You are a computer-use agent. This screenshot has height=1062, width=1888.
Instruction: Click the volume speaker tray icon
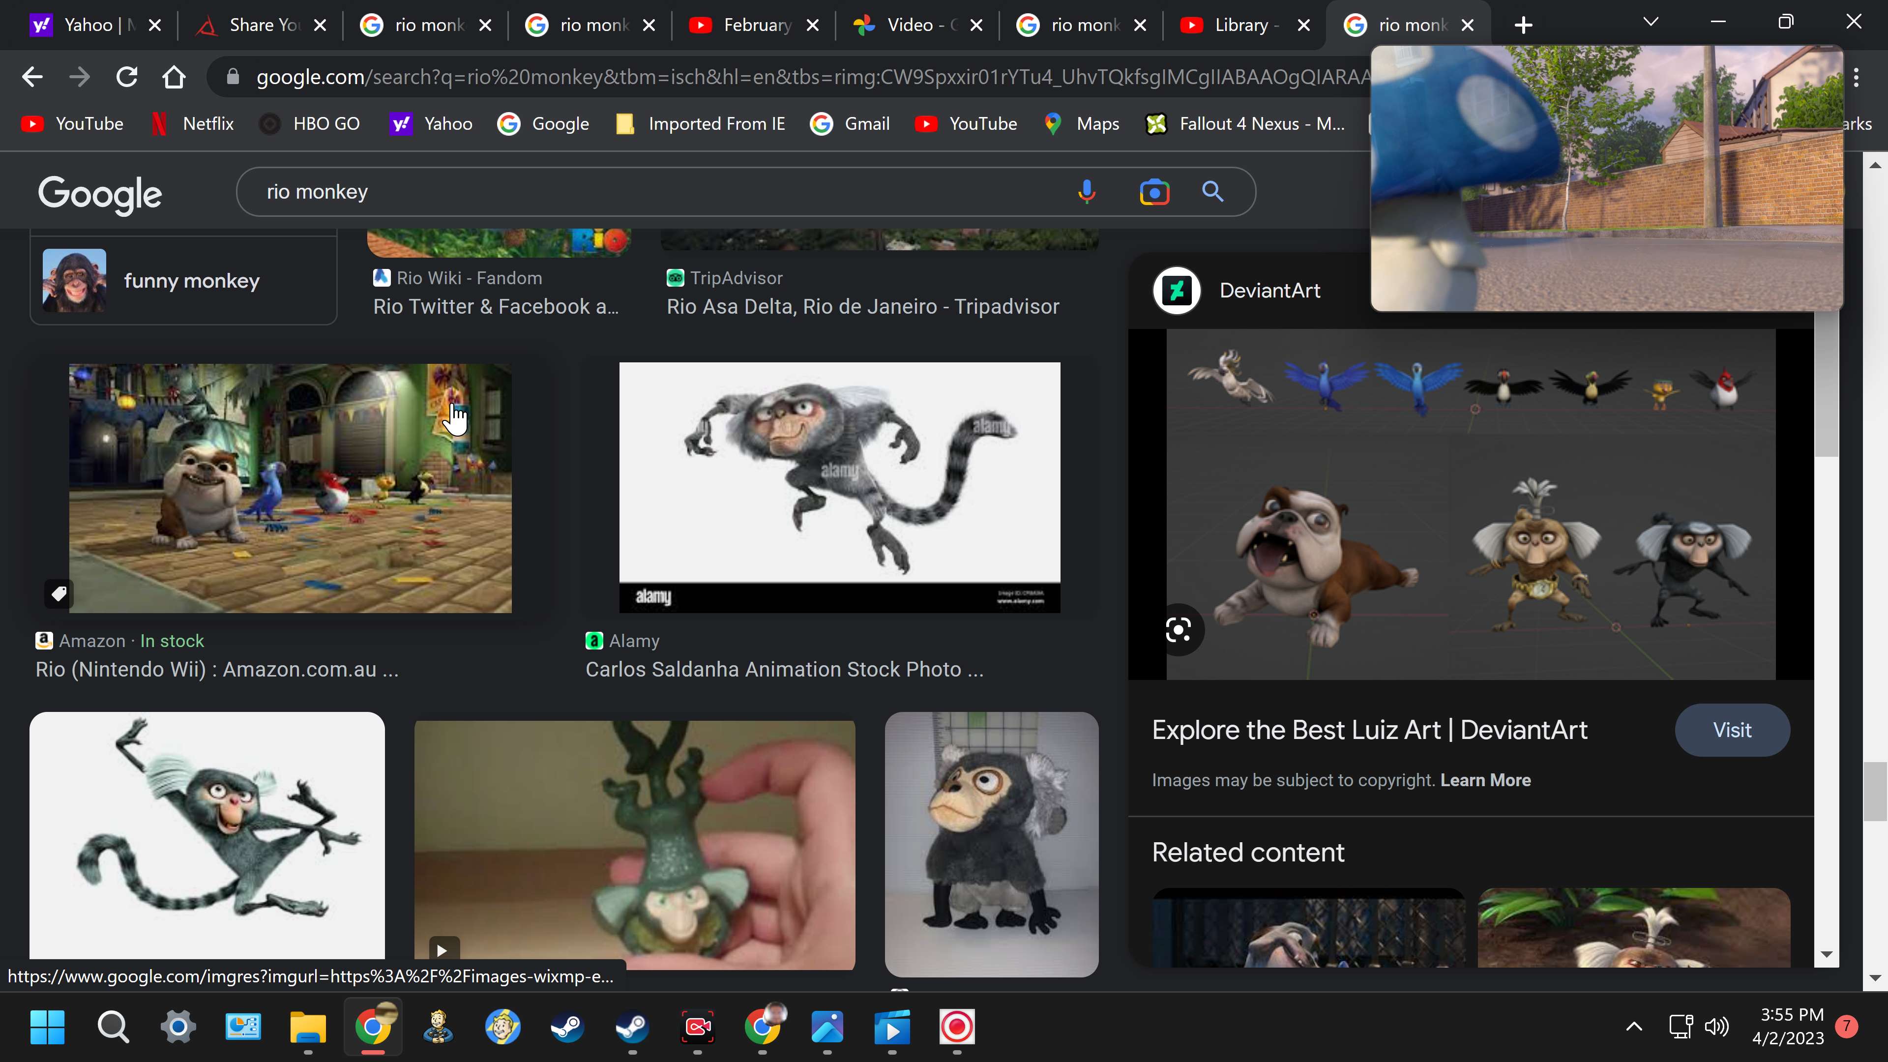coord(1716,1026)
